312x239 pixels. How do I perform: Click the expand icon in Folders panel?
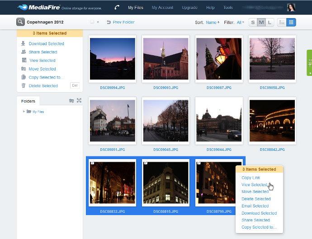pos(79,101)
